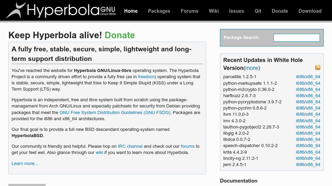Open libgig i686/x86_64 link

click(308, 133)
